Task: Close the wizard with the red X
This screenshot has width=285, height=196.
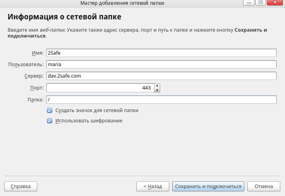Action: 275,2
